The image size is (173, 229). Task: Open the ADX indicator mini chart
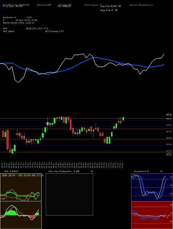coord(21,187)
